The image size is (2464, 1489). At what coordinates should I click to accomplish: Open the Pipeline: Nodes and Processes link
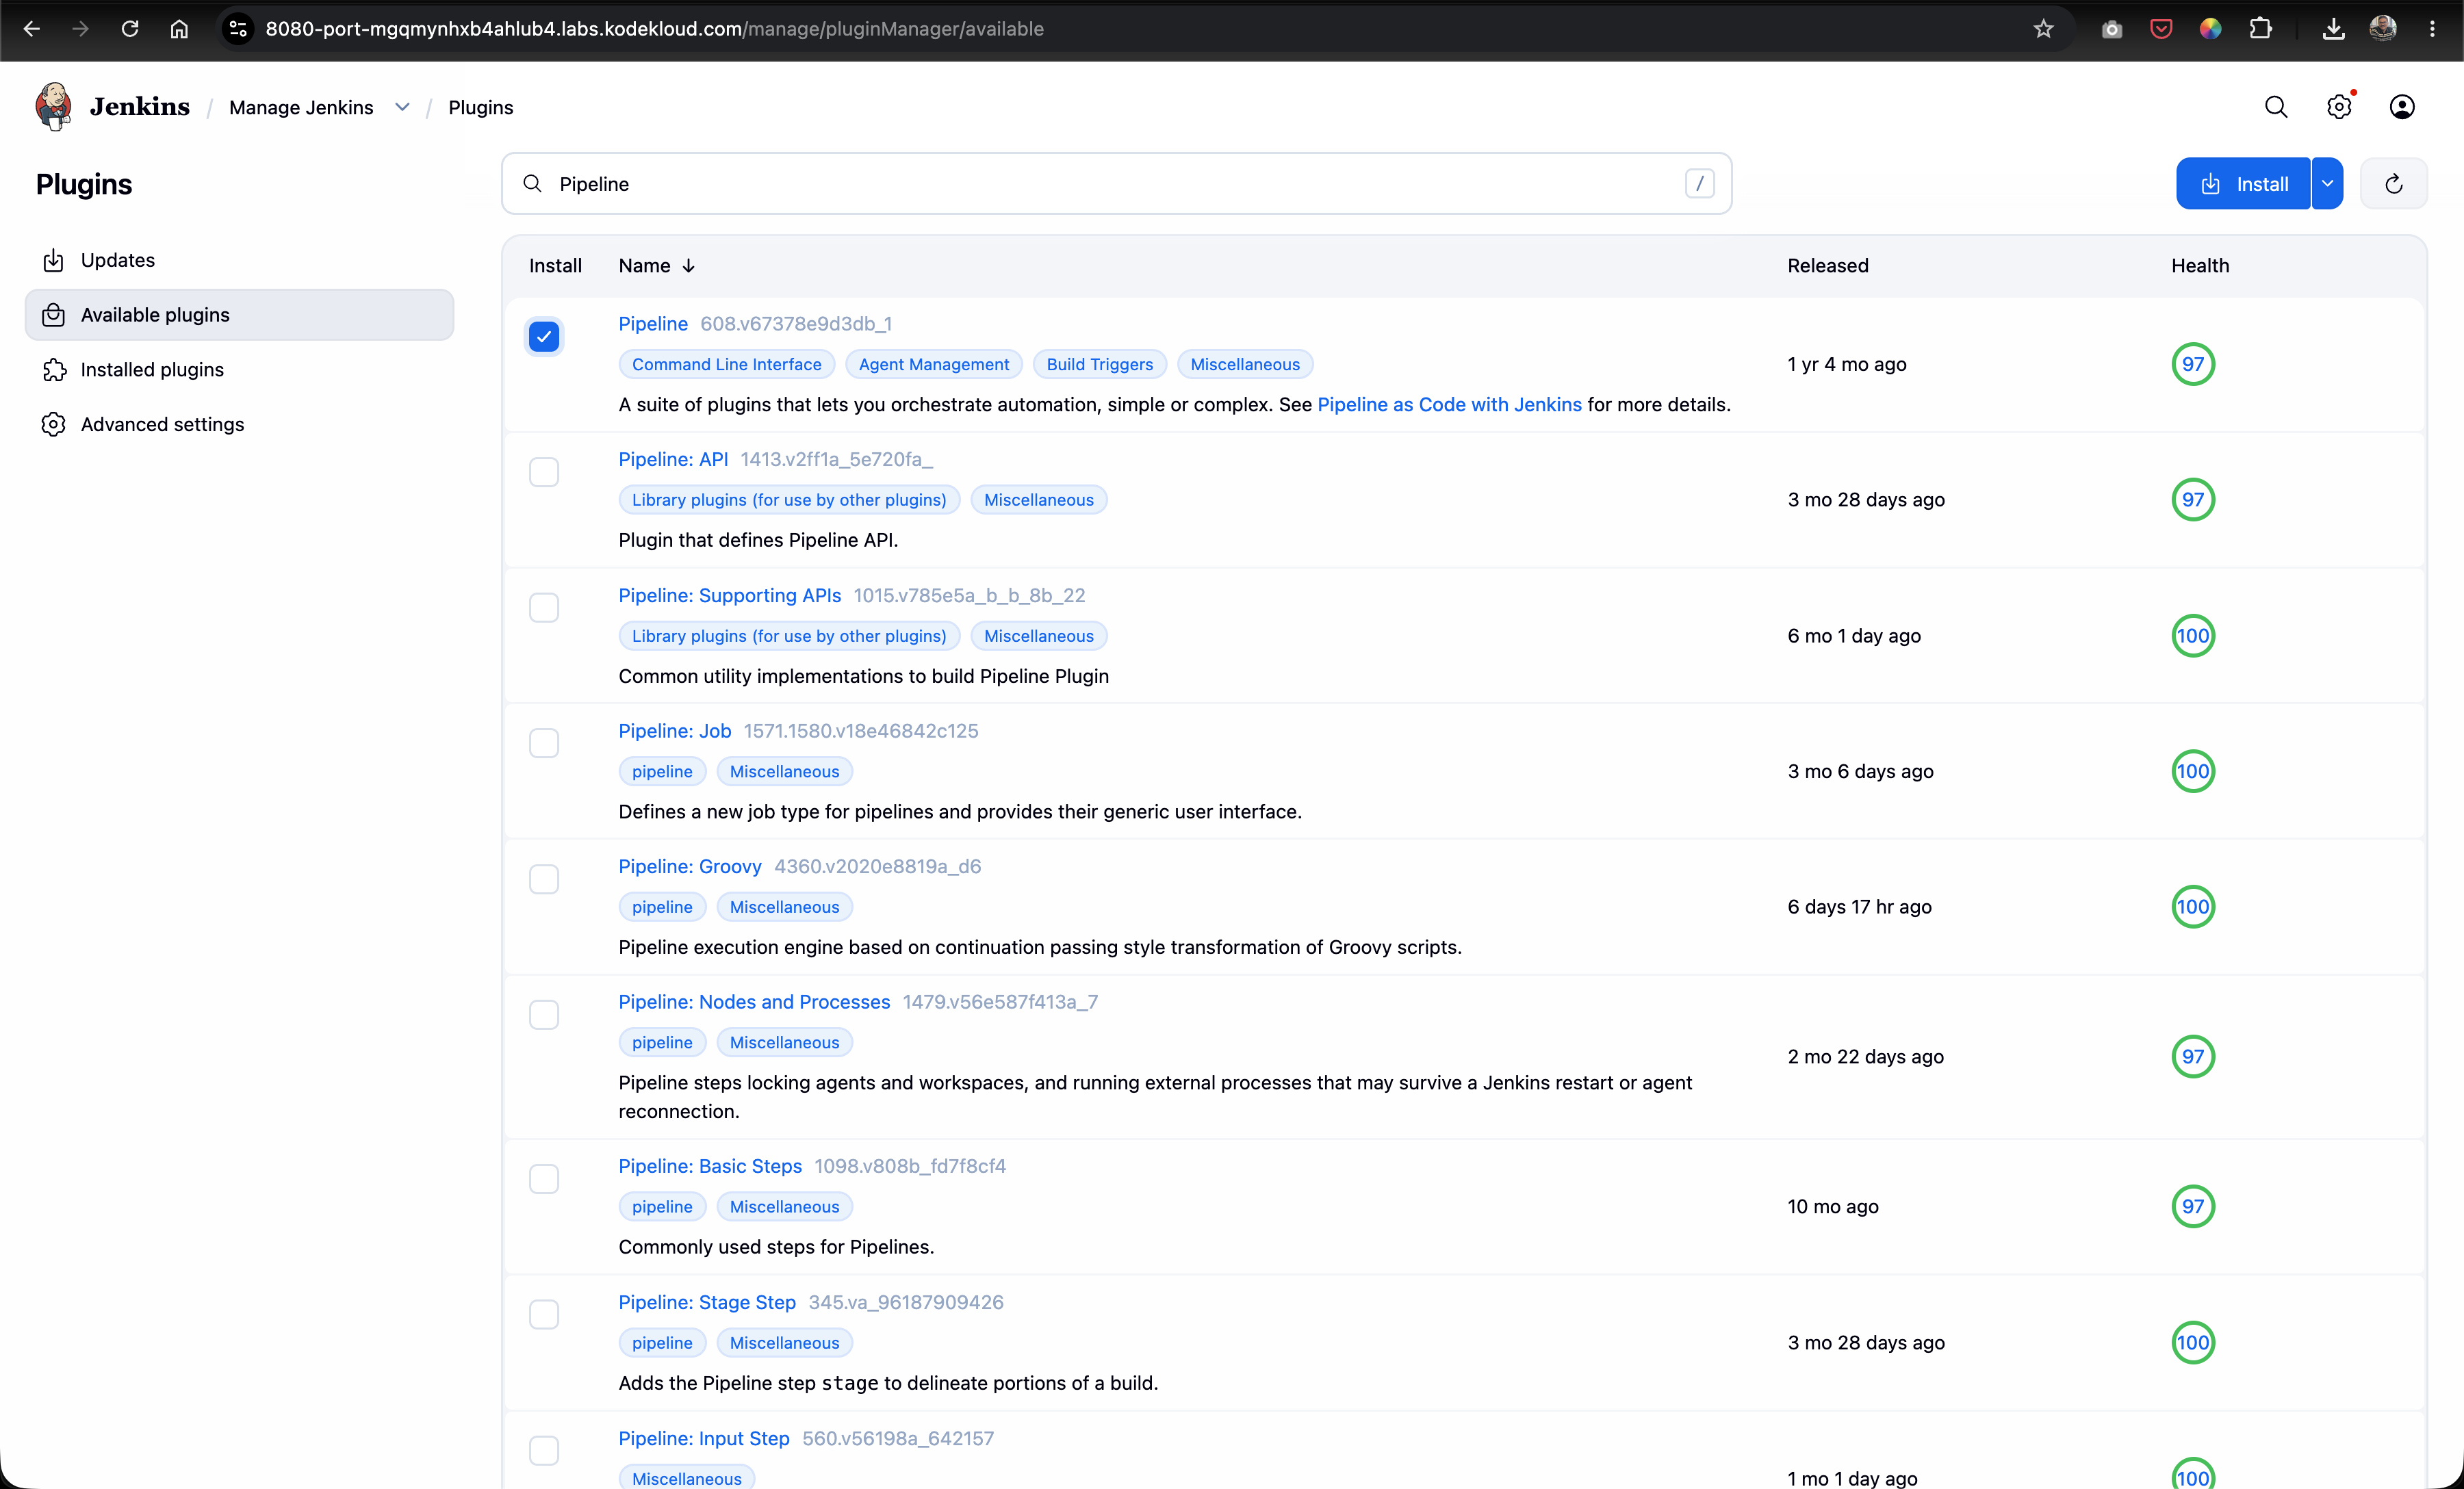point(754,1002)
